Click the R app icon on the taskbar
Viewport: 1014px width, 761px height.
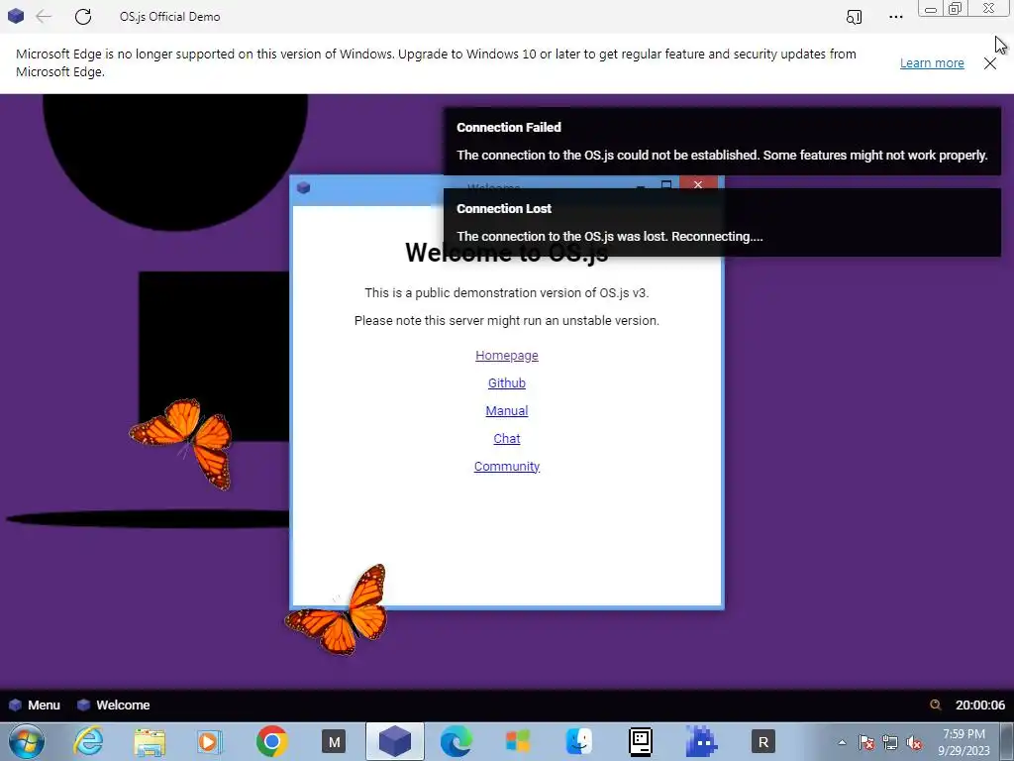(763, 742)
